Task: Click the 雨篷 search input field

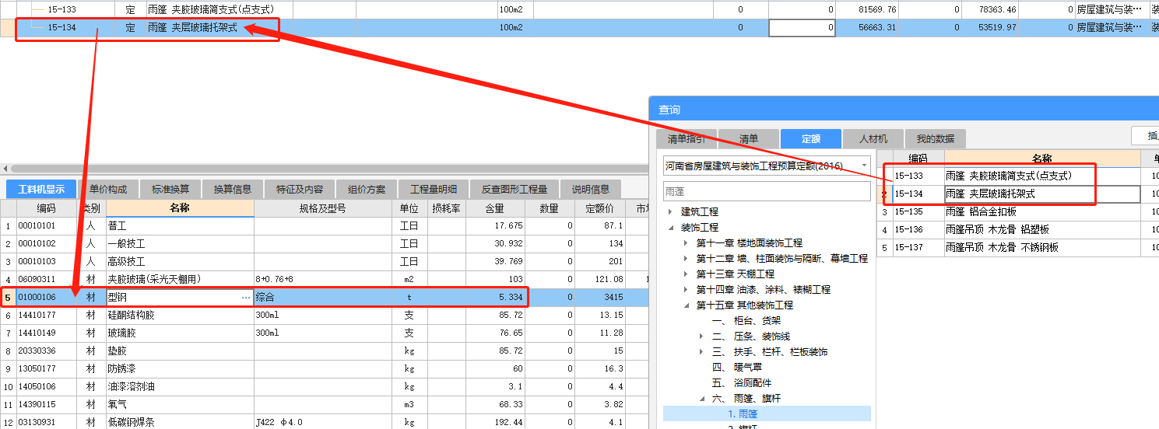Action: pos(767,191)
